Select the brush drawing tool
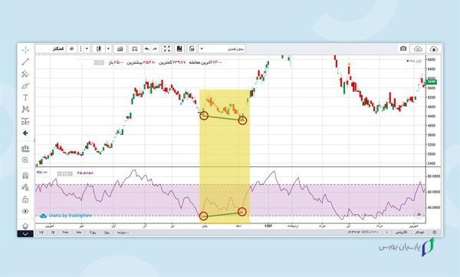Screen dimensions: 460x277 25,86
